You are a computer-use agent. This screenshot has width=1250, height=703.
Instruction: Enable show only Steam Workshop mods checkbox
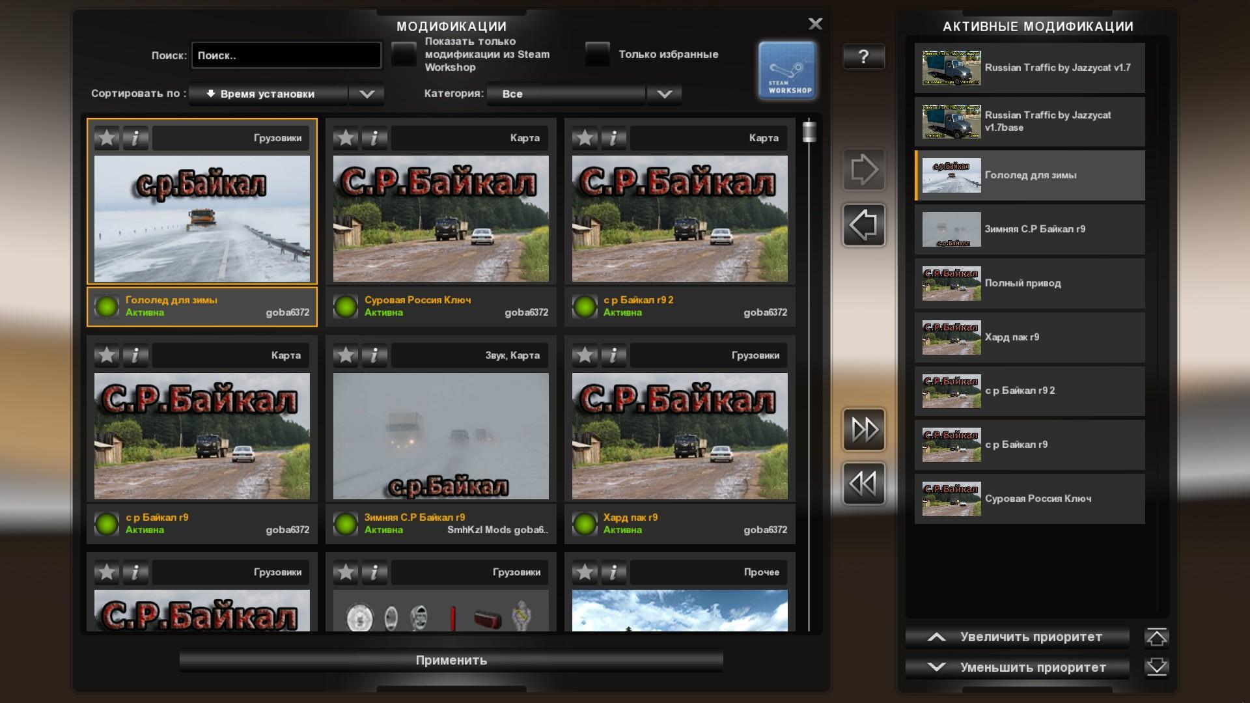coord(404,55)
